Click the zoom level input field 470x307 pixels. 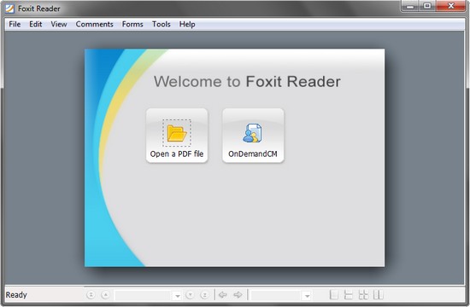[x=277, y=296]
